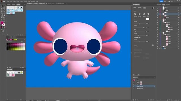Expand the Tail layer

click(161, 47)
